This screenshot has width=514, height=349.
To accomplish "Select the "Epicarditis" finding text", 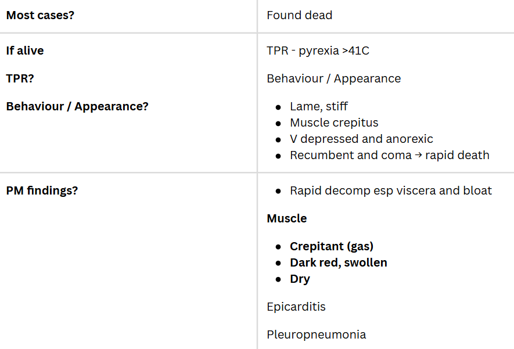I will click(296, 307).
